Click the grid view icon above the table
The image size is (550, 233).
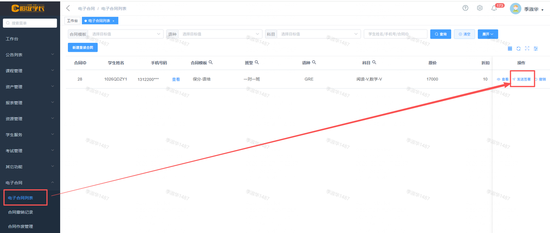510,49
